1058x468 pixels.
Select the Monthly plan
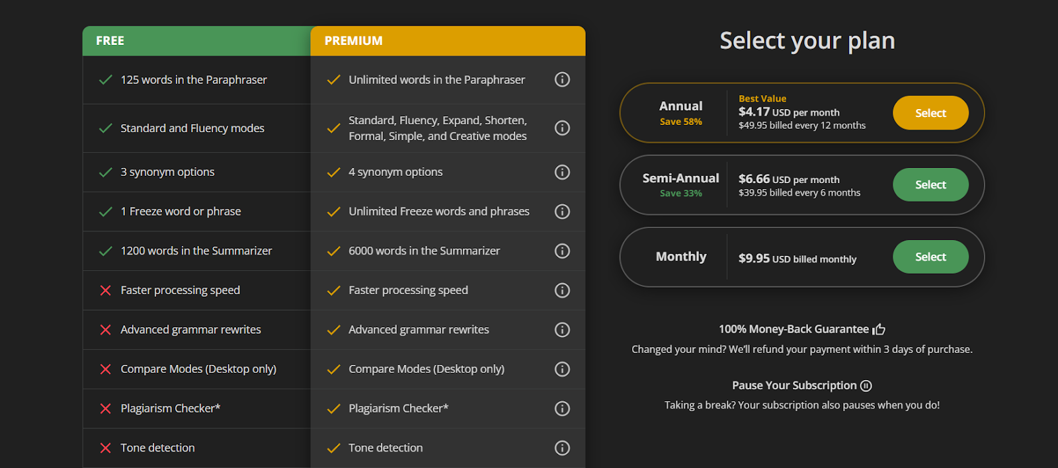[930, 256]
